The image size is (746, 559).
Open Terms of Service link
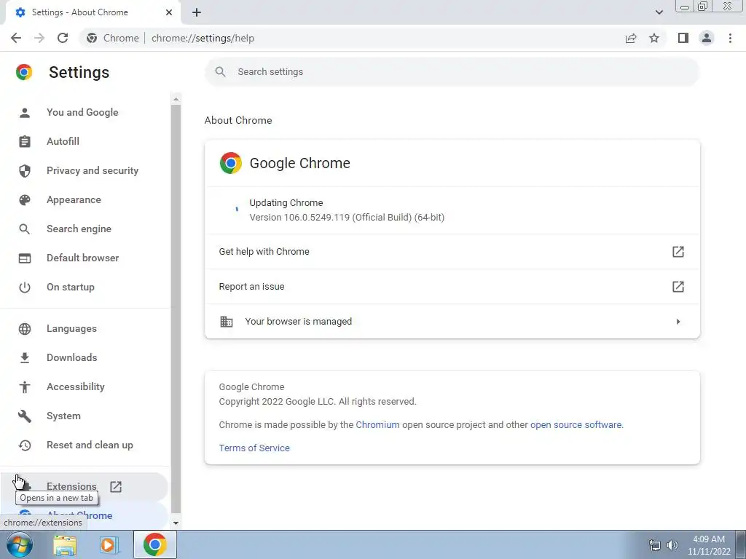coord(254,448)
